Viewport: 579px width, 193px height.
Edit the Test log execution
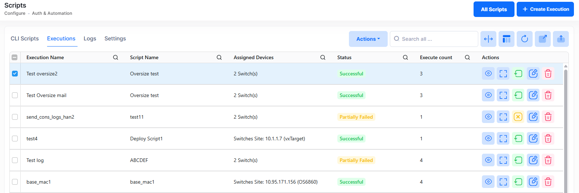click(x=533, y=160)
